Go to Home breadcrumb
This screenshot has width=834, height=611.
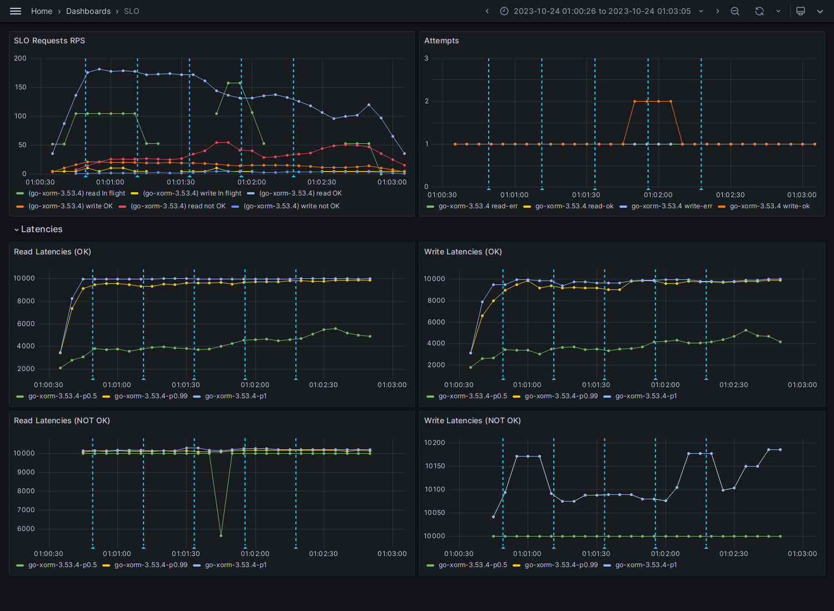pyautogui.click(x=42, y=11)
